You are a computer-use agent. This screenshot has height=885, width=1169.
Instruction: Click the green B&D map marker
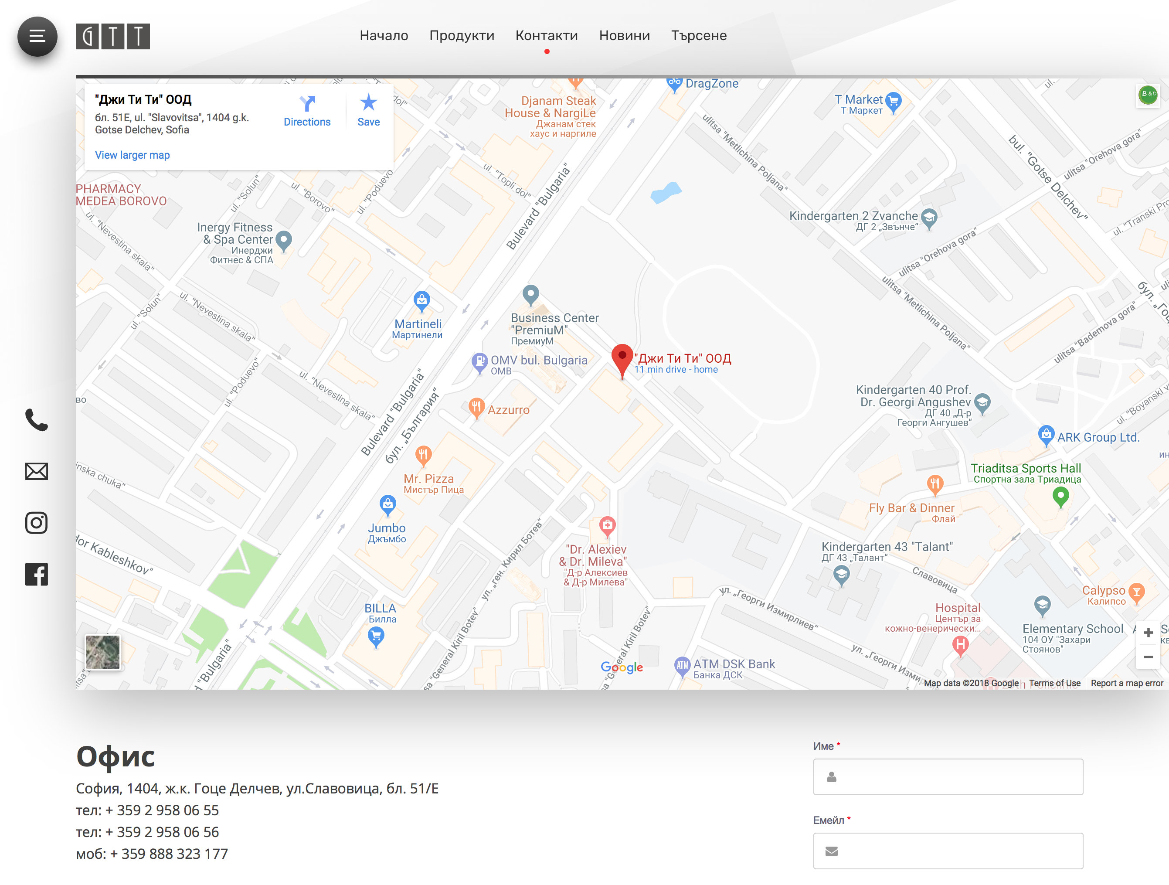tap(1148, 95)
